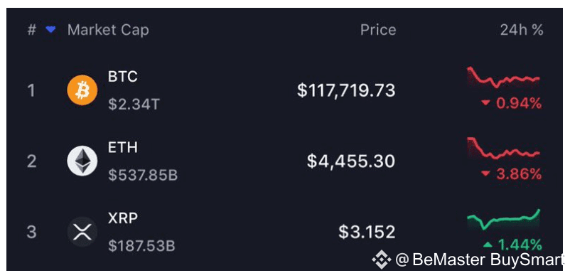Sort by the Market Cap column header

(108, 30)
